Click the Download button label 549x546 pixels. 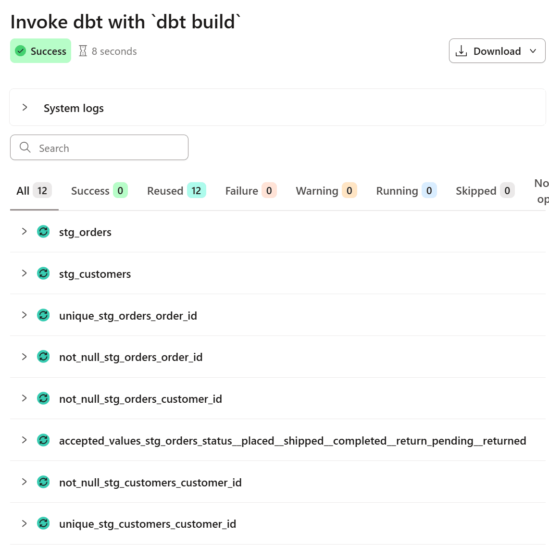click(497, 51)
